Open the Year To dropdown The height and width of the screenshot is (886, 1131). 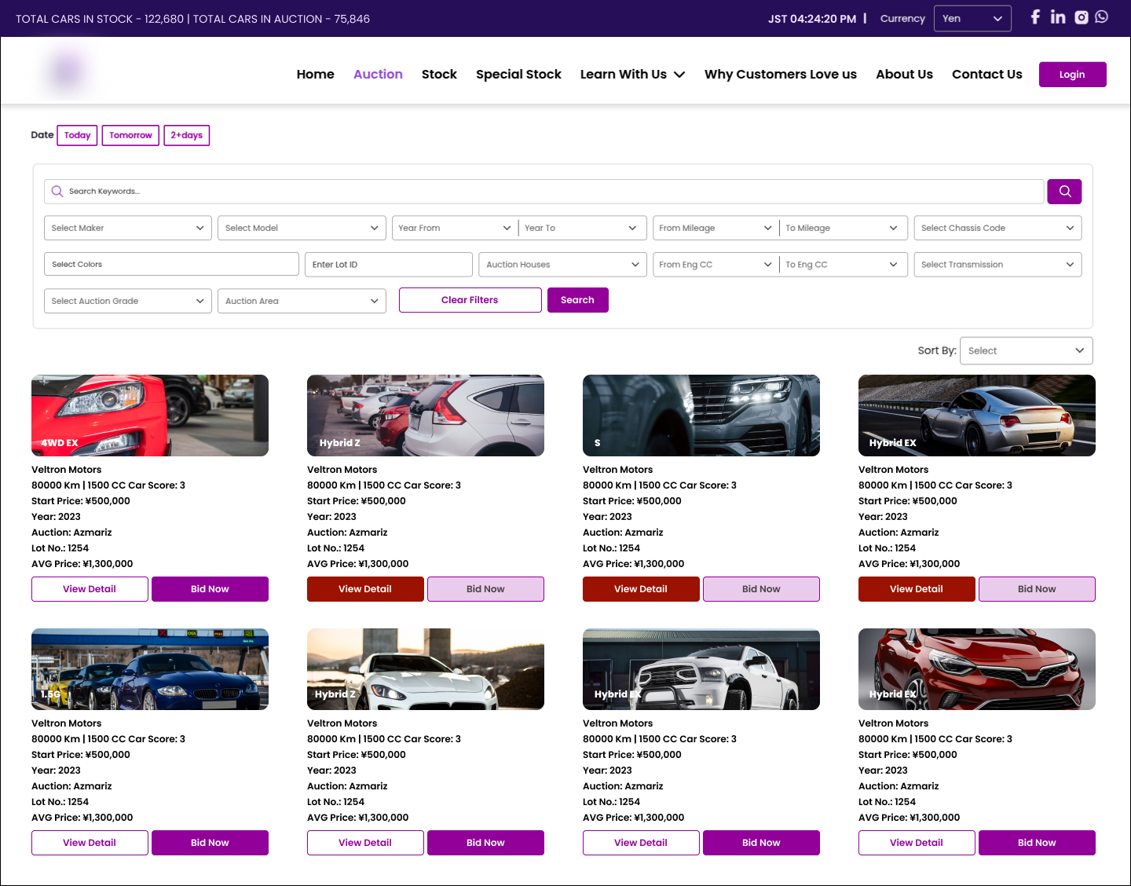581,228
